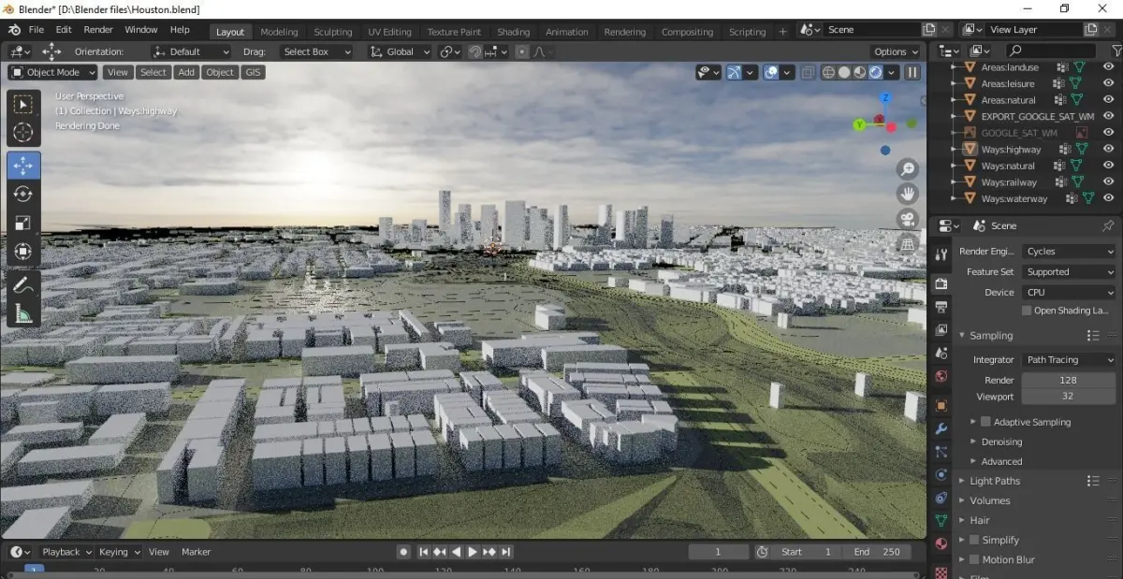Enable Adaptive Sampling checkbox

click(x=985, y=422)
